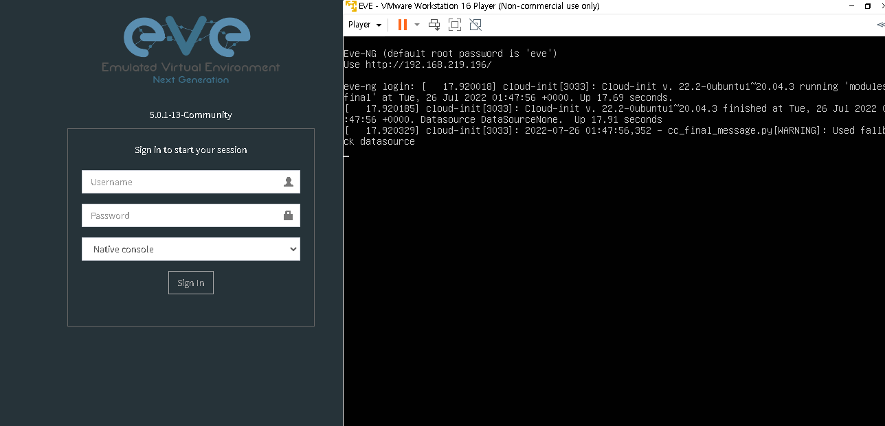
Task: Enter VMware full screen mode
Action: [x=454, y=25]
